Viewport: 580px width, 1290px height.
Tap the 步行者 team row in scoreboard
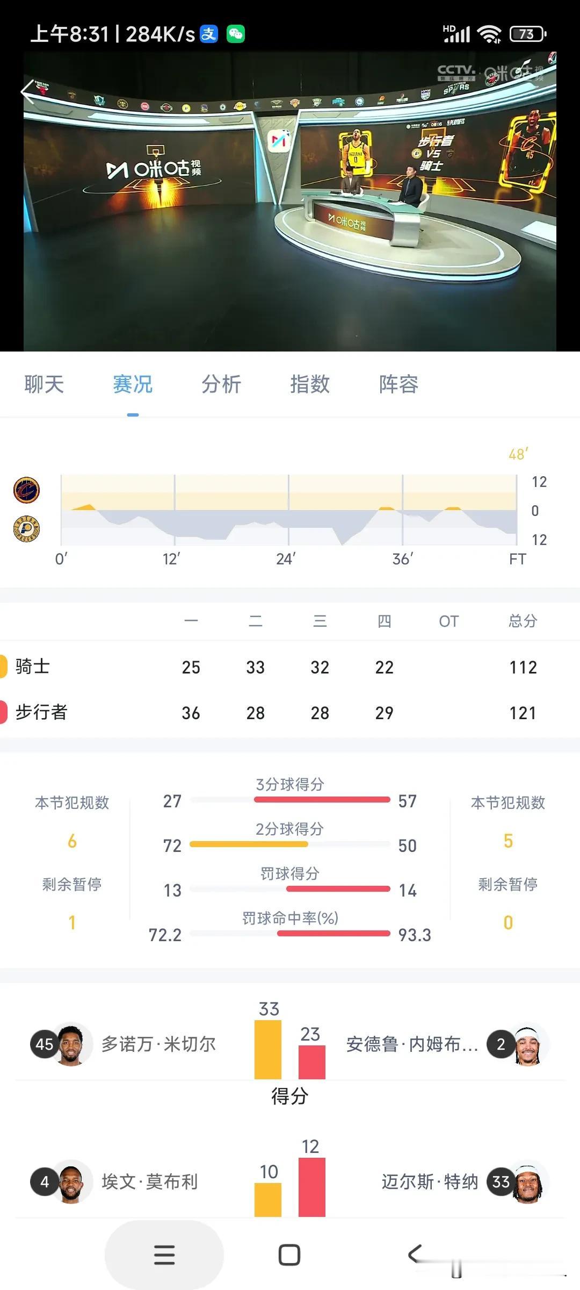click(x=290, y=713)
